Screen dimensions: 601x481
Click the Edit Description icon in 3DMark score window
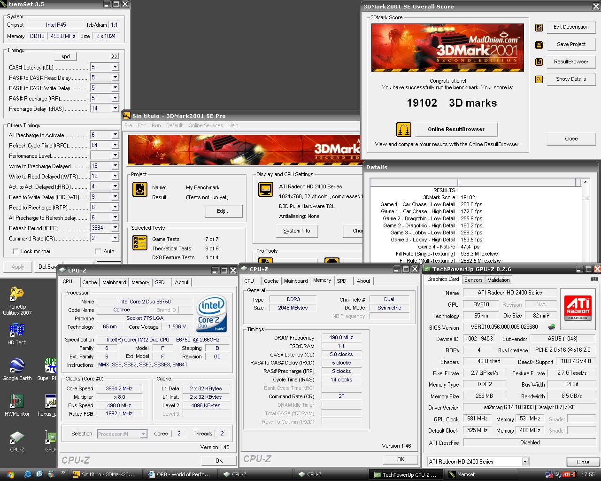539,27
